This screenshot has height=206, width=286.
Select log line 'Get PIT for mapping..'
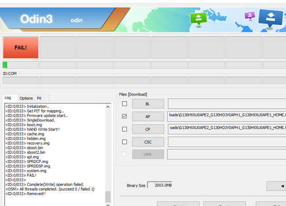[35, 111]
